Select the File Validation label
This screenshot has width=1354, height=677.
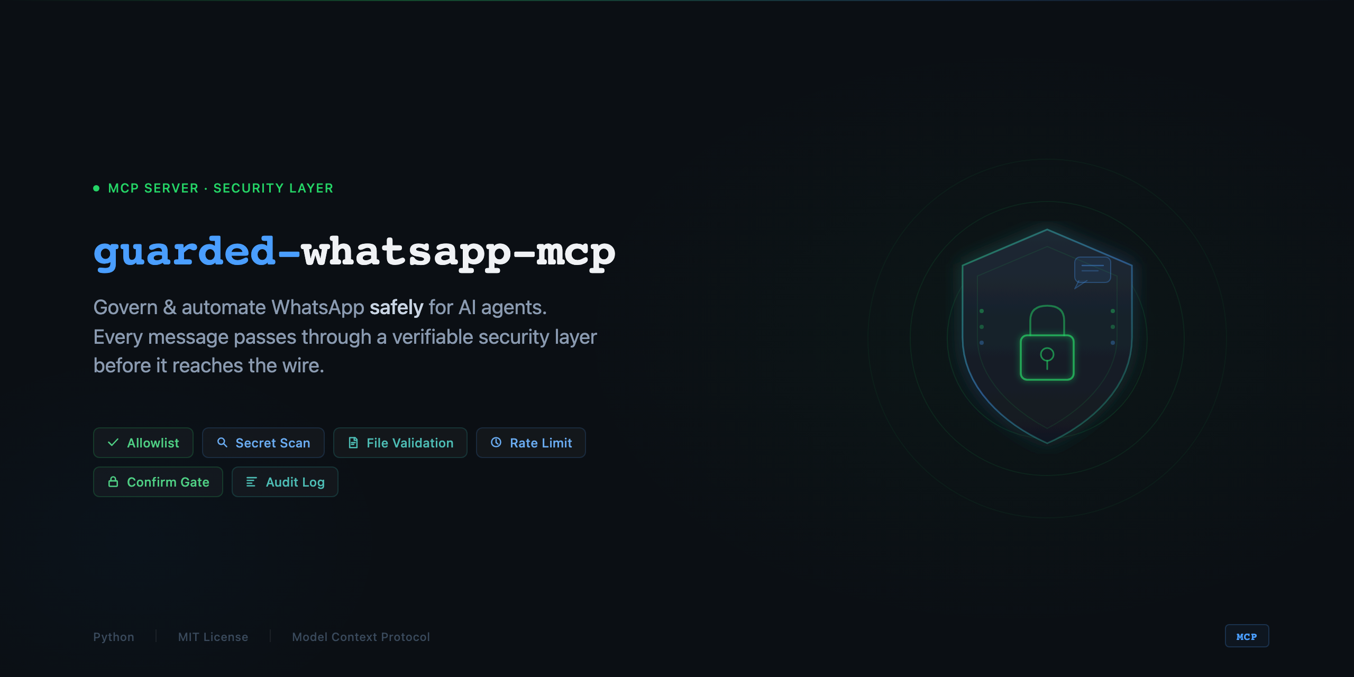pyautogui.click(x=410, y=443)
